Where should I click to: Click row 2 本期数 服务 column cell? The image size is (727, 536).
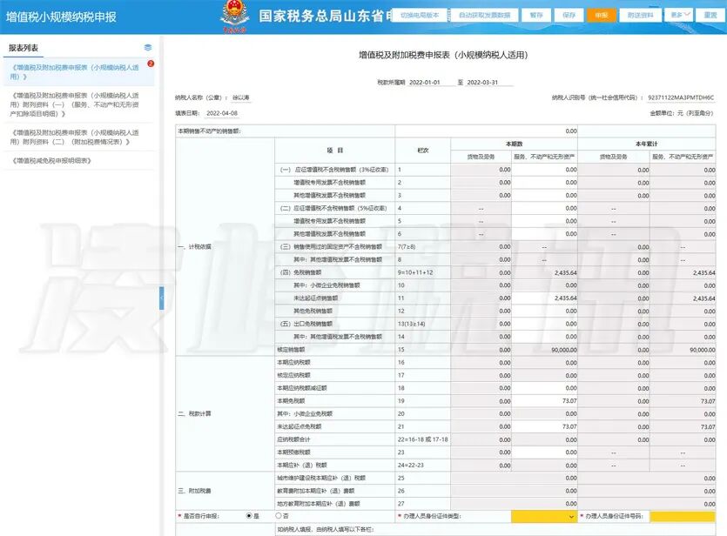544,183
